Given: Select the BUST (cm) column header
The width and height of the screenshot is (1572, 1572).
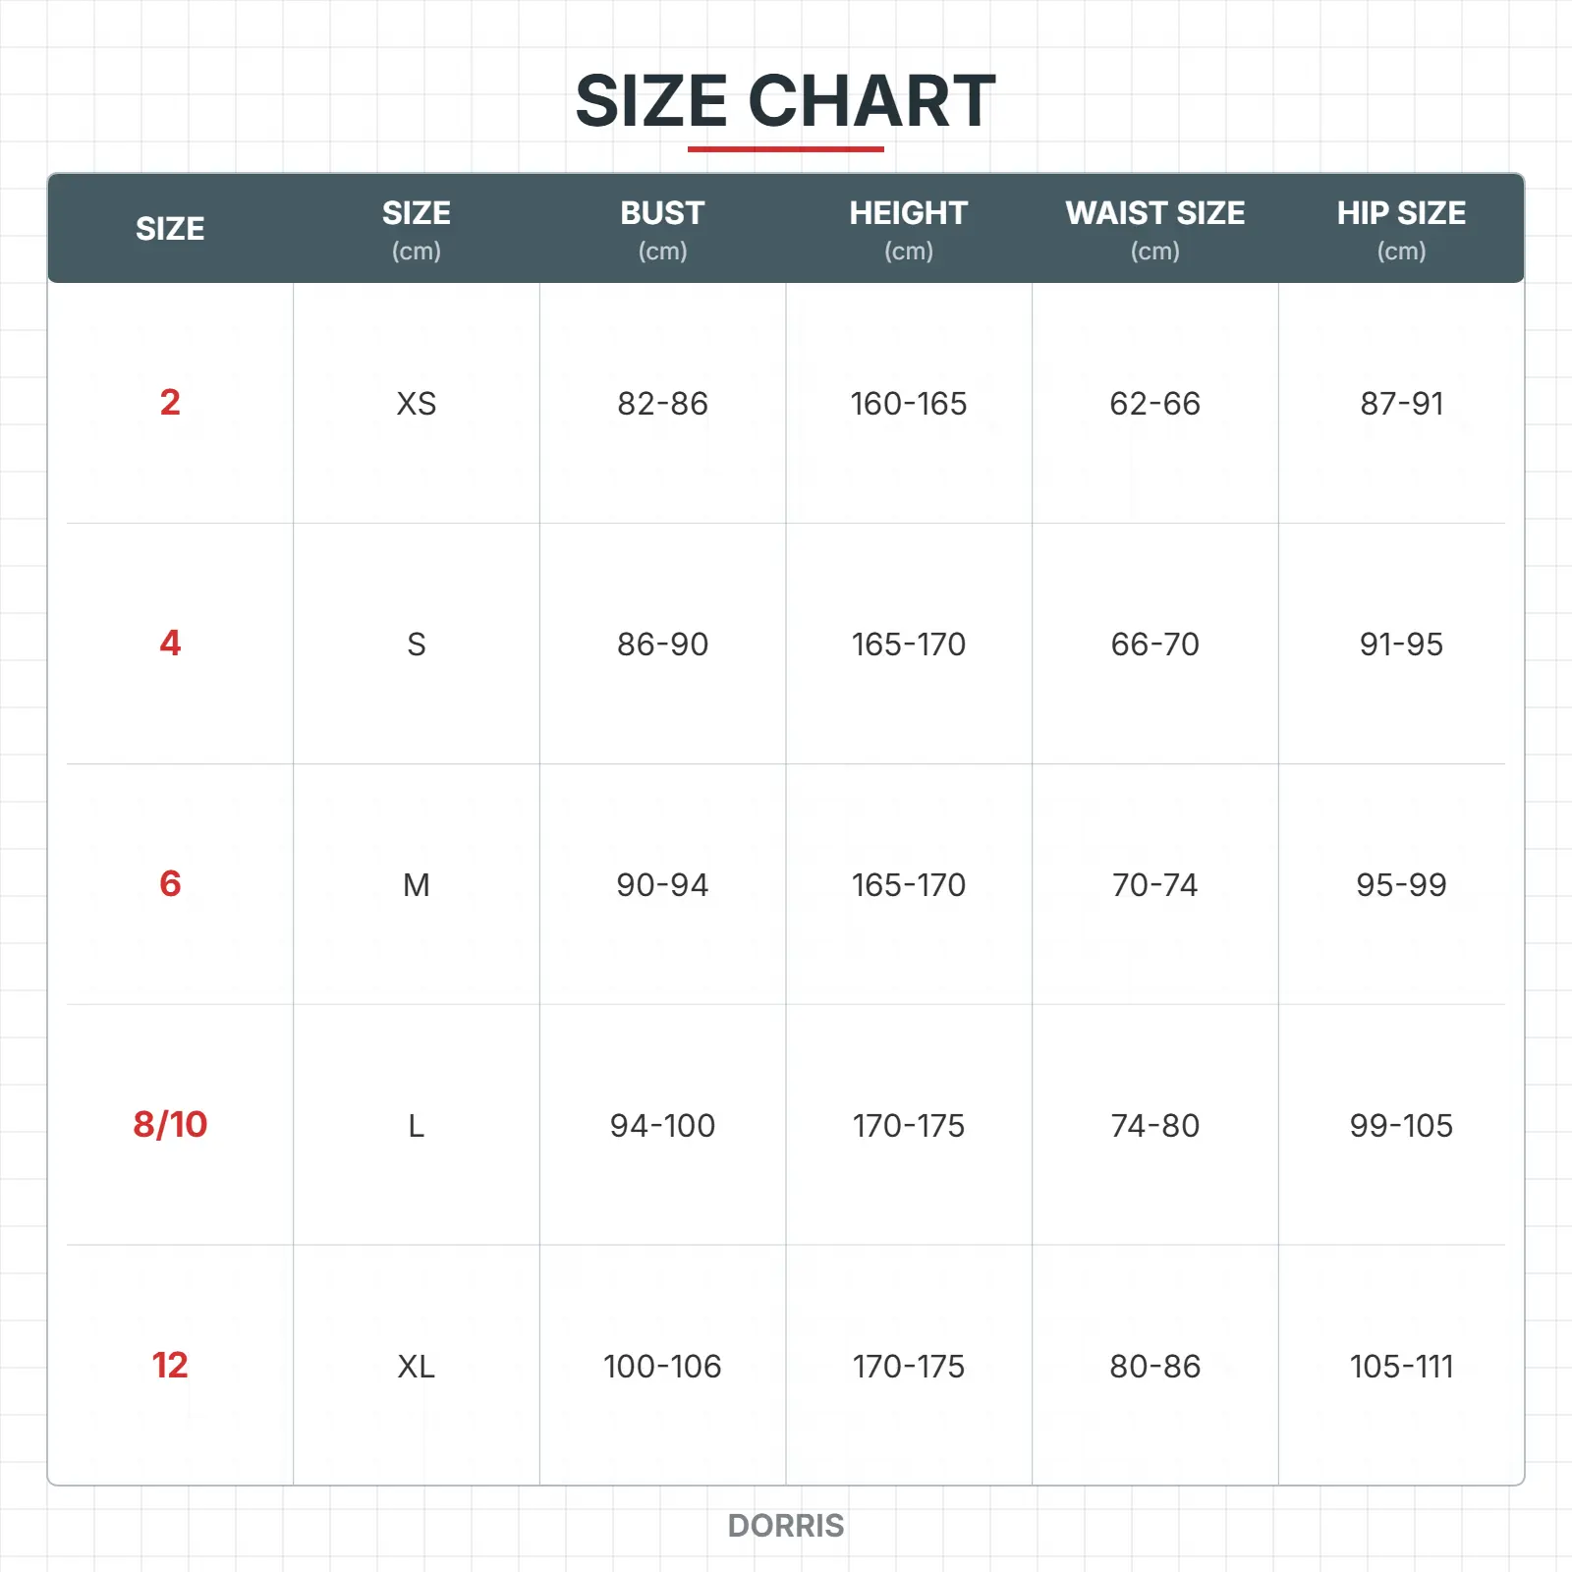Looking at the screenshot, I should [x=662, y=229].
